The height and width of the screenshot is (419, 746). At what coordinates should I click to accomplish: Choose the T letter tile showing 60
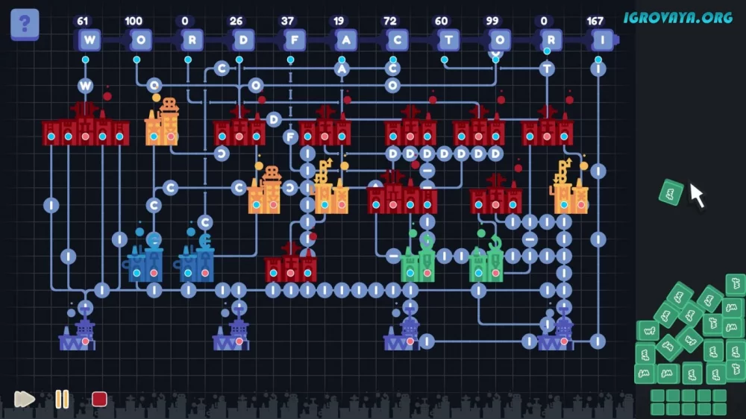tap(448, 40)
